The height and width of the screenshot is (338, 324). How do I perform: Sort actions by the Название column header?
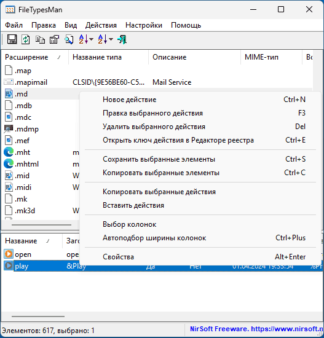click(32, 241)
